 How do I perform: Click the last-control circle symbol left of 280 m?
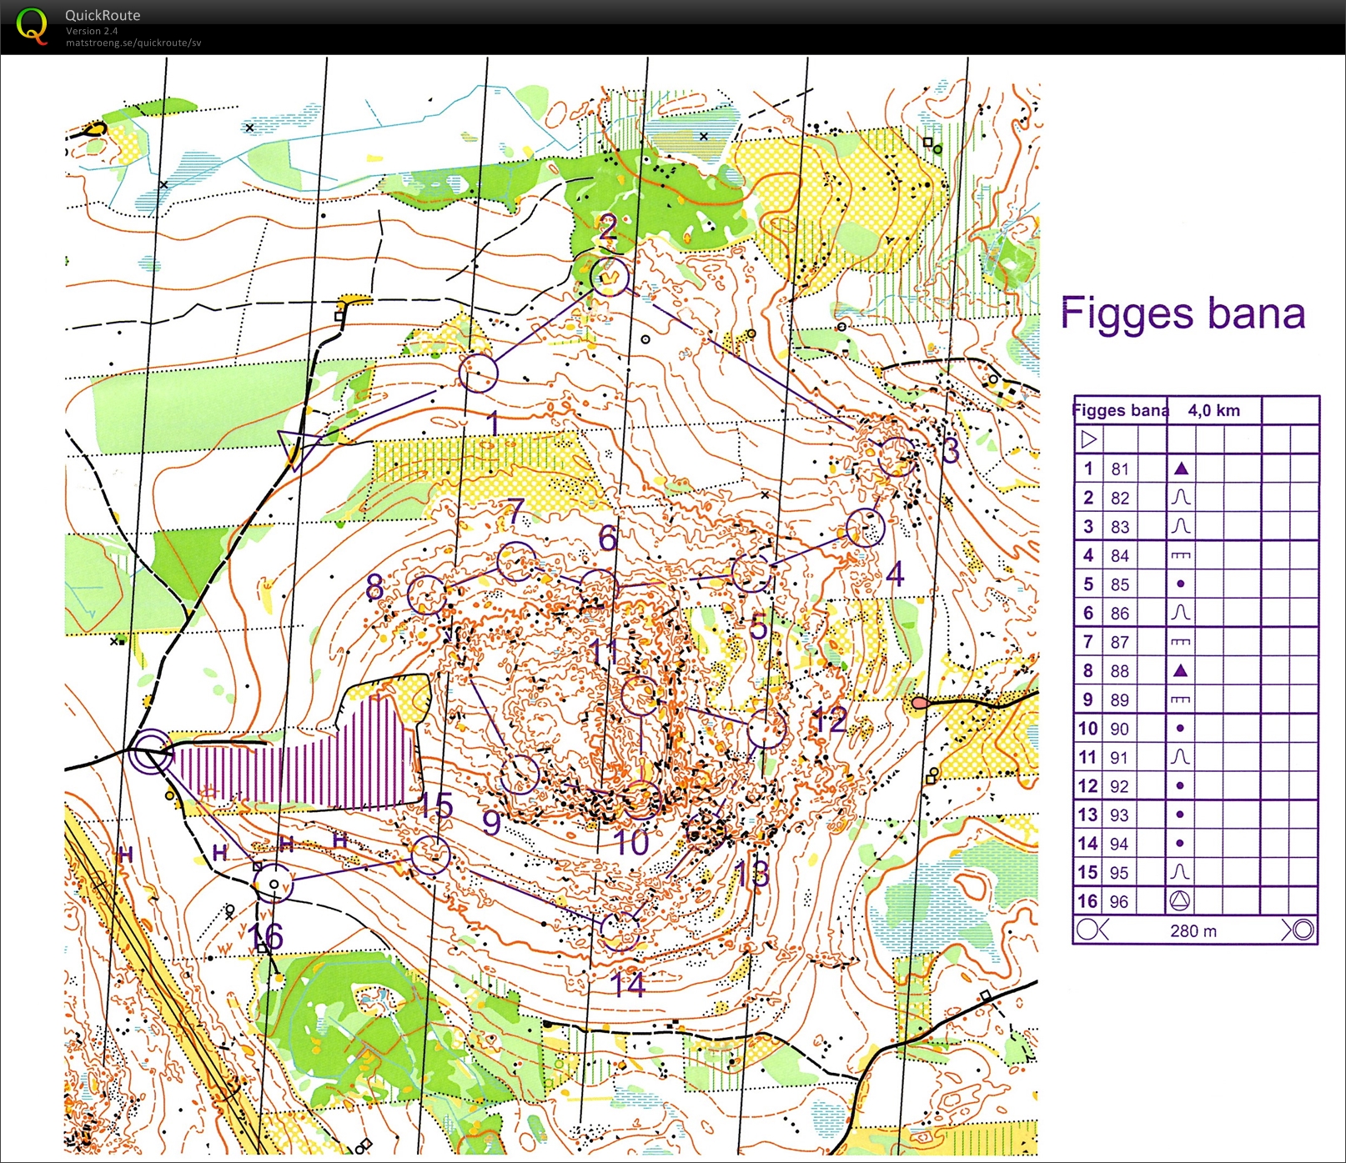point(1087,930)
